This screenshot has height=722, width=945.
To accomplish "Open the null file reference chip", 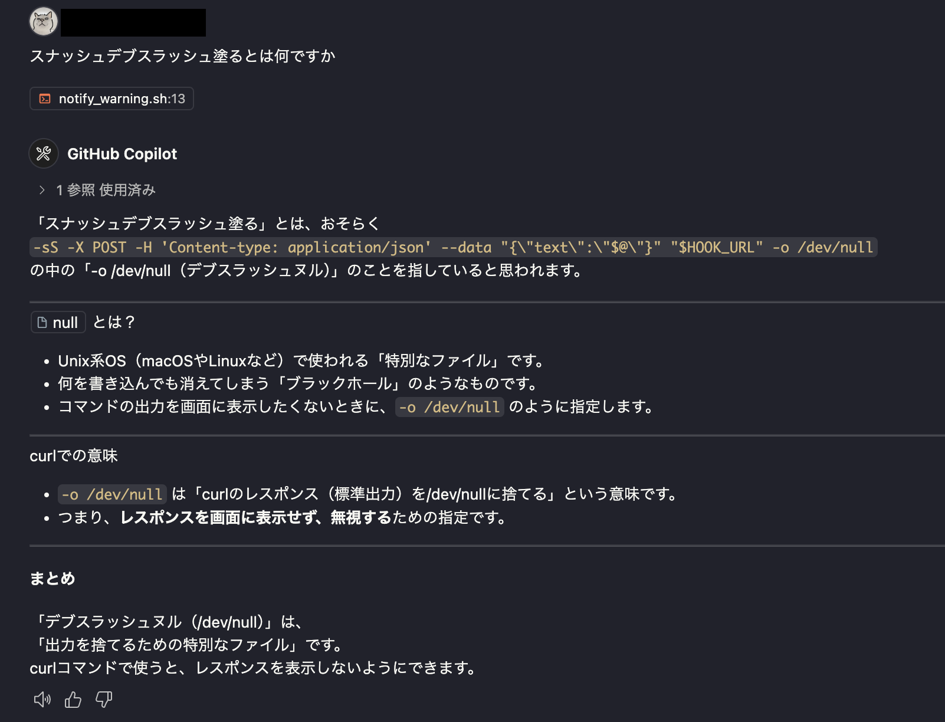I will point(58,322).
